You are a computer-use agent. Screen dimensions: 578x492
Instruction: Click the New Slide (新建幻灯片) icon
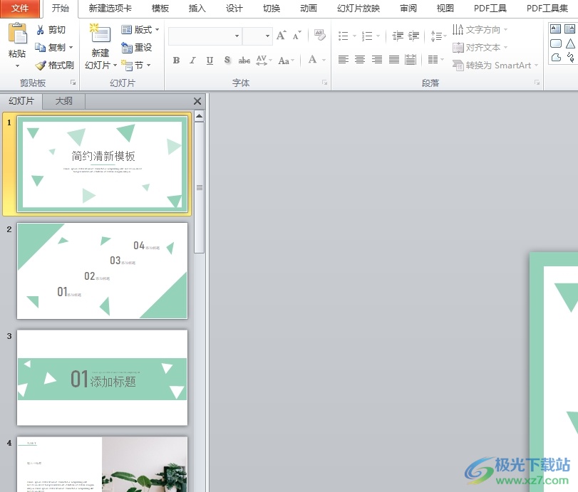pyautogui.click(x=100, y=33)
